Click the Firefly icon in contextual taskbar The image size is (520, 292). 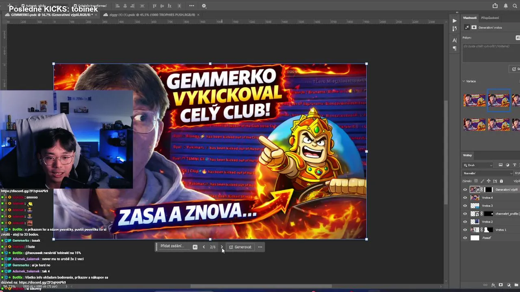point(195,247)
